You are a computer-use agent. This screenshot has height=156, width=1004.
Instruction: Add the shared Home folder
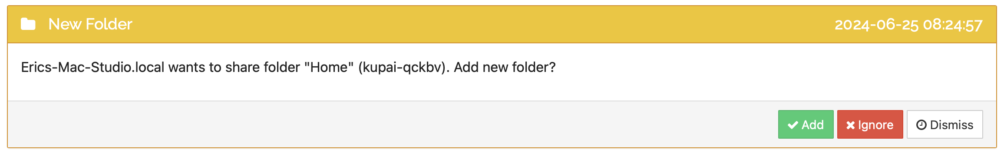(x=806, y=124)
